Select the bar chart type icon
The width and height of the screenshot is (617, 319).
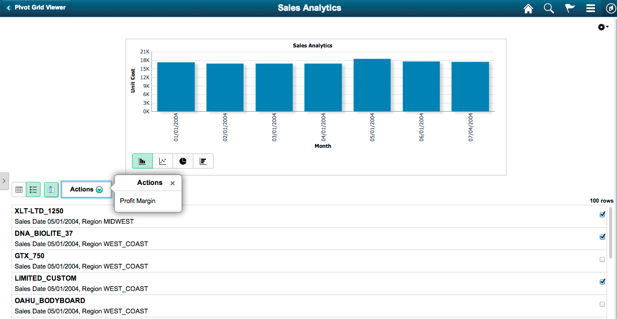pos(142,161)
